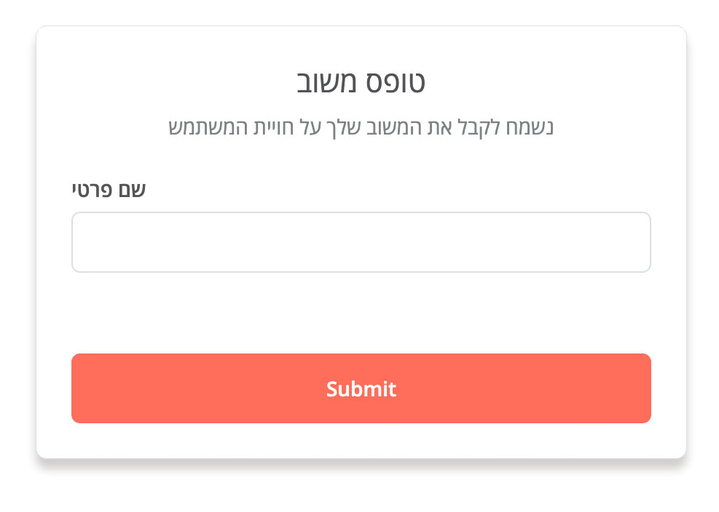
Task: Click the subtitle text below the heading
Action: click(361, 128)
